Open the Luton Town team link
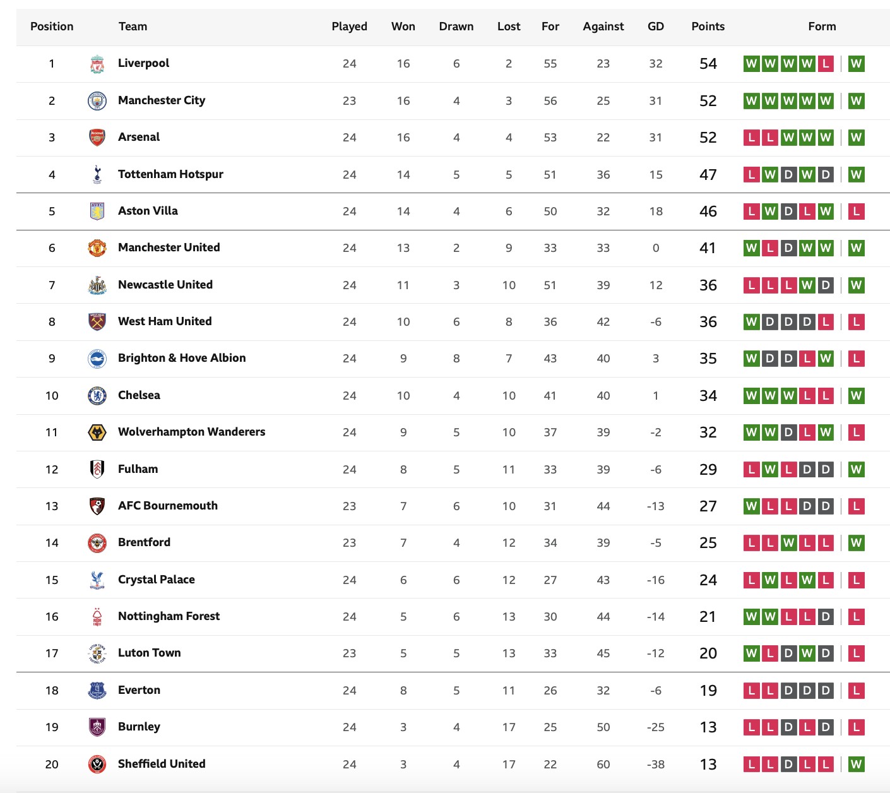The height and width of the screenshot is (793, 890). coord(150,653)
